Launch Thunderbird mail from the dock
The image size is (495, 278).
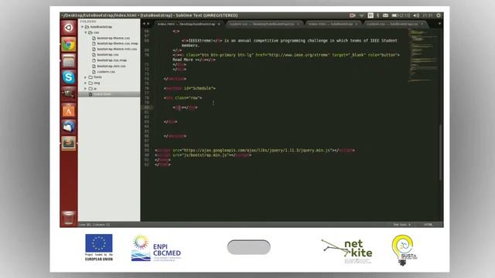click(69, 127)
